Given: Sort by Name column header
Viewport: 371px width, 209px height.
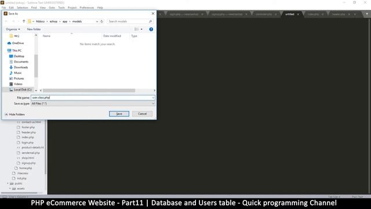Looking at the screenshot, I should click(46, 36).
